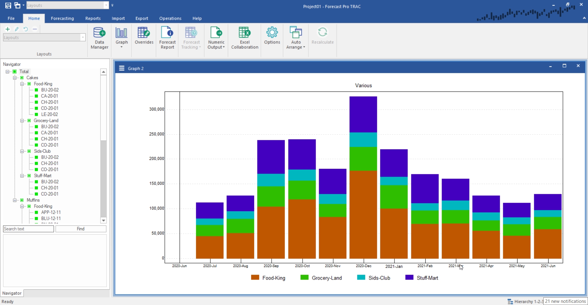Screen dimensions: 588x305
Task: Switch to the Export tab
Action: (x=142, y=18)
